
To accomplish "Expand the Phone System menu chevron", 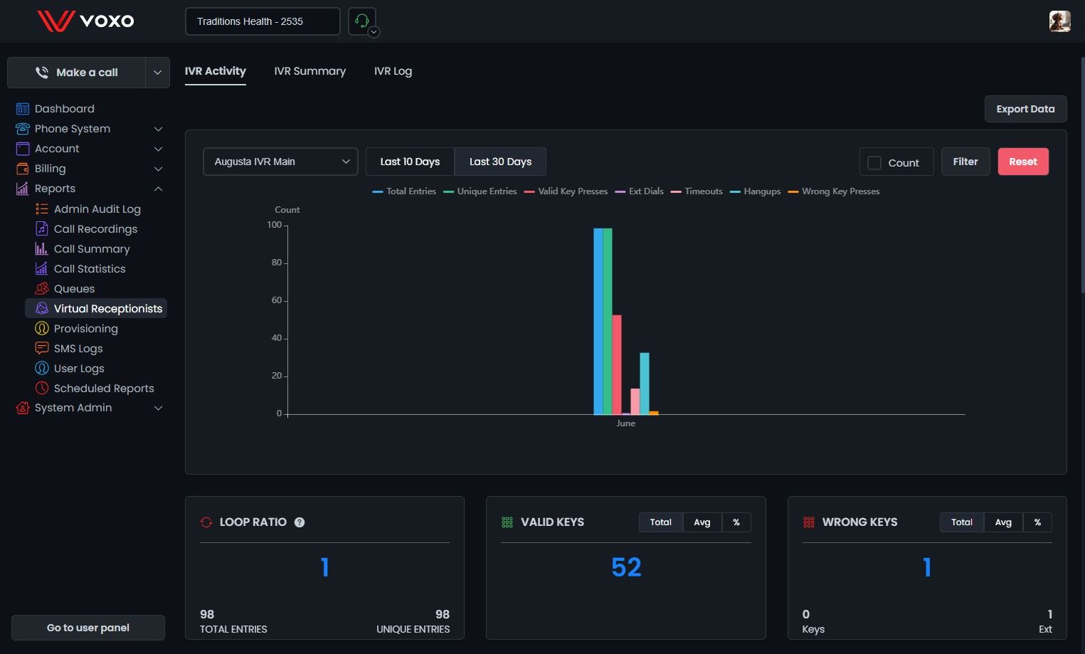I will [158, 129].
